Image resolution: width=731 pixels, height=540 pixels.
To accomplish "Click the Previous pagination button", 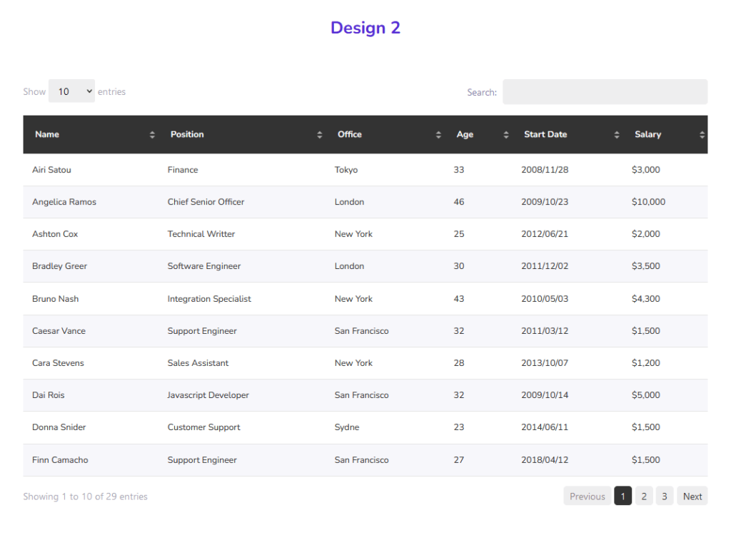I will pos(587,496).
